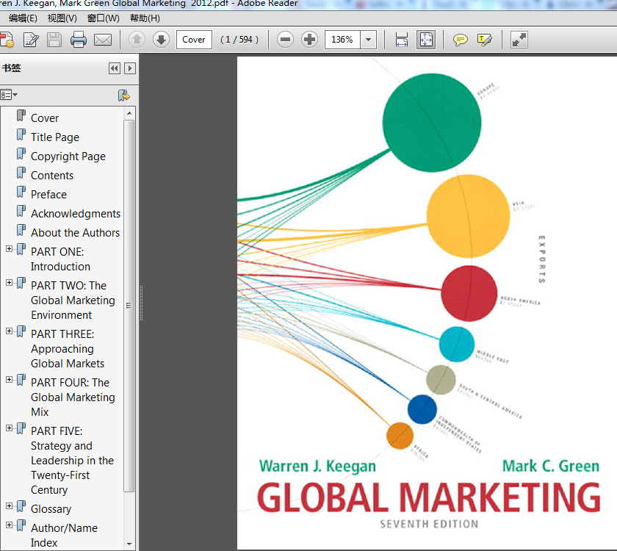Image resolution: width=617 pixels, height=551 pixels.
Task: Open the 帮助(H) menu
Action: pyautogui.click(x=145, y=18)
